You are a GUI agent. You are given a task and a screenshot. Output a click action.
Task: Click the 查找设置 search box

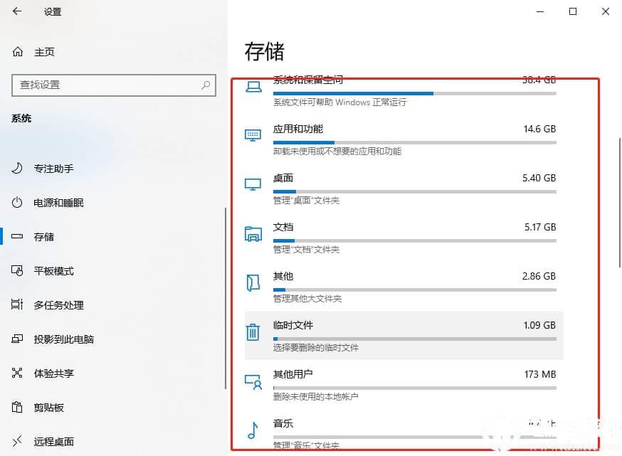coord(114,85)
